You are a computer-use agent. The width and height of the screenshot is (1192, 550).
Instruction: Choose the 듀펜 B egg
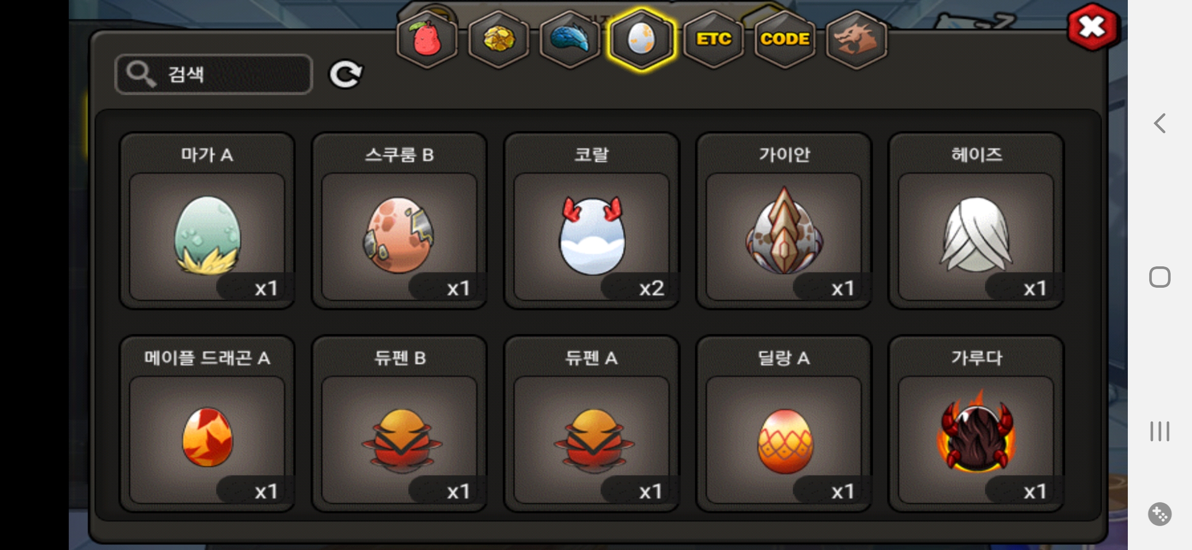(399, 424)
